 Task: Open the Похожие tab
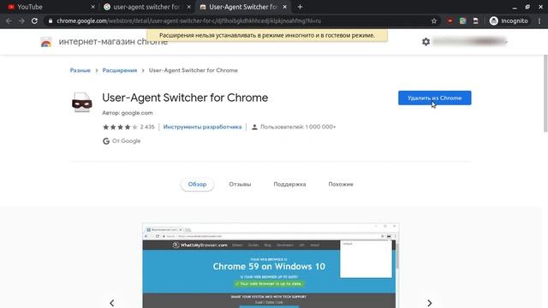(x=341, y=184)
